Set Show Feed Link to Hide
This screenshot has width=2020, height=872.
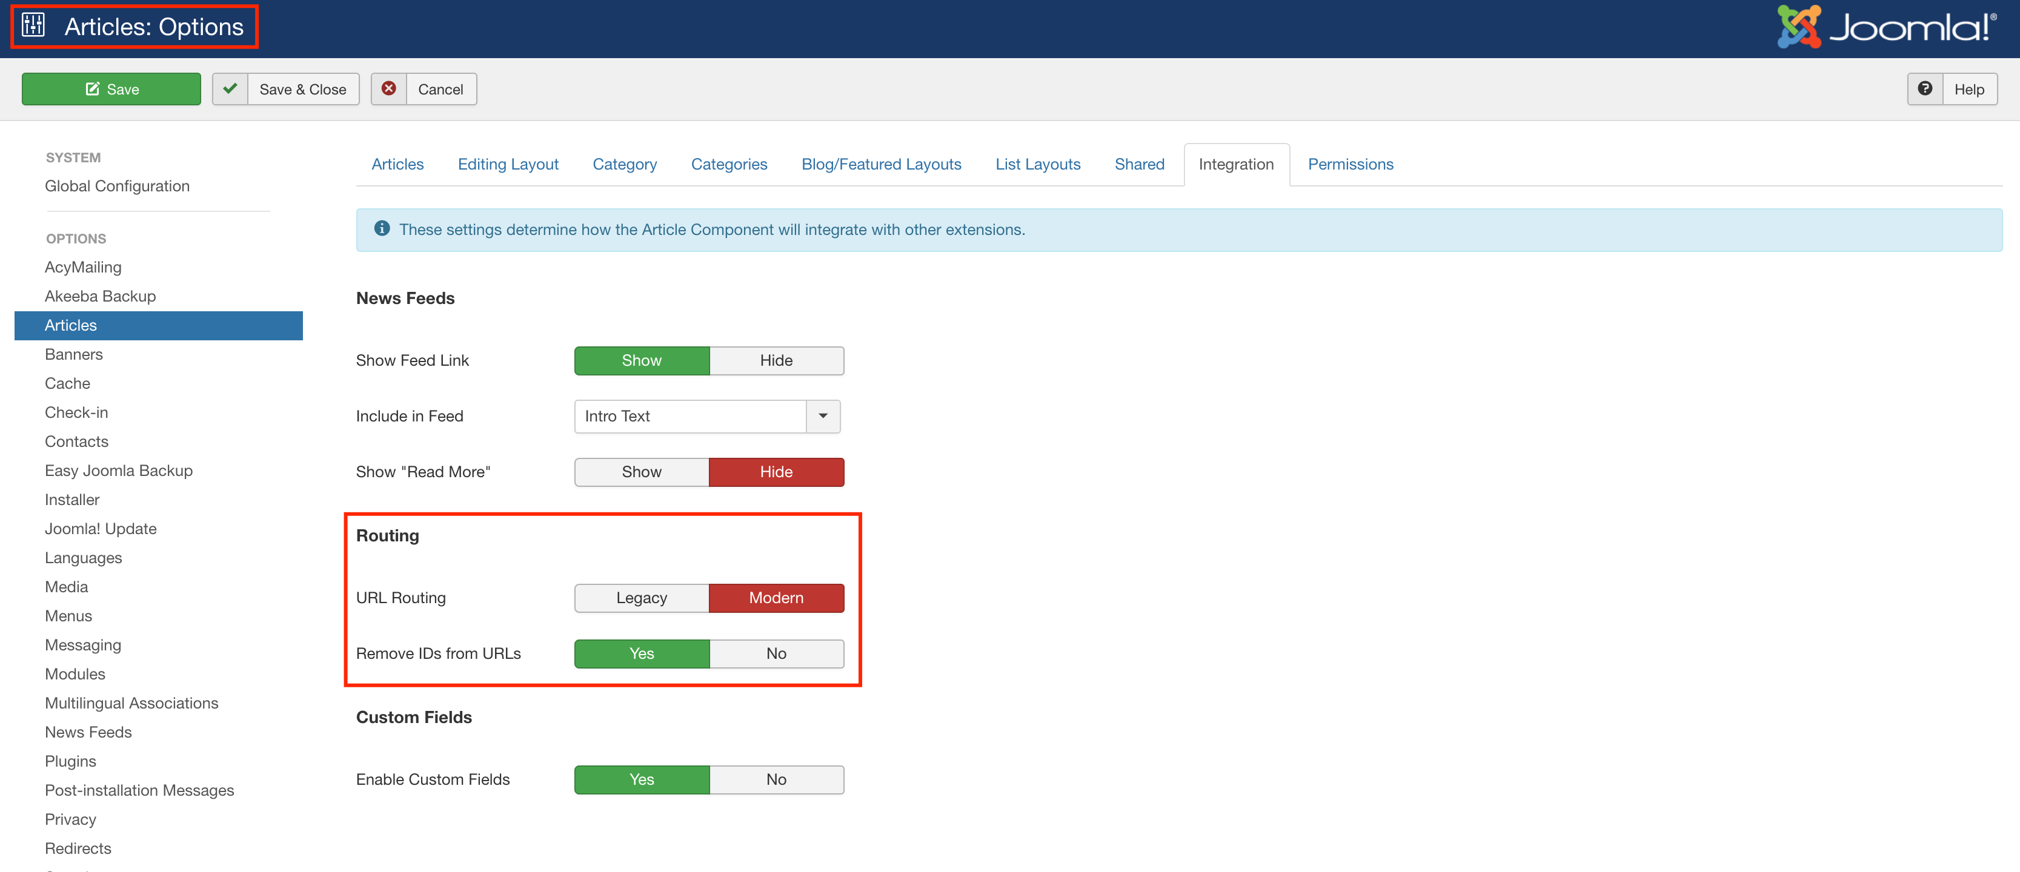point(776,360)
